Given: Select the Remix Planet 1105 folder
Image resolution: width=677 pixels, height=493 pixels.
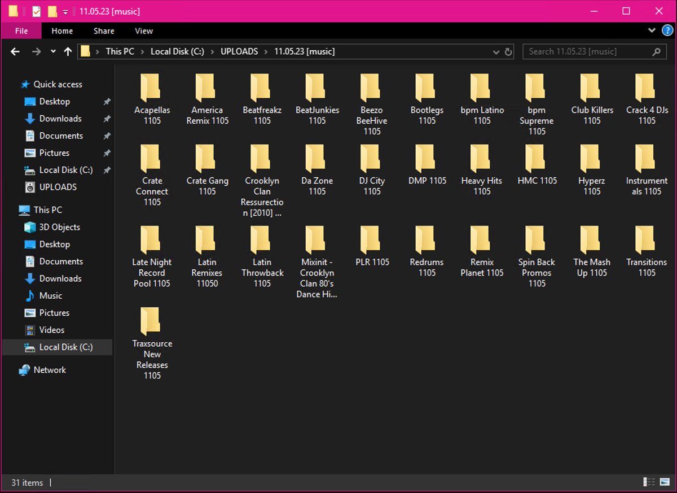Looking at the screenshot, I should (482, 251).
